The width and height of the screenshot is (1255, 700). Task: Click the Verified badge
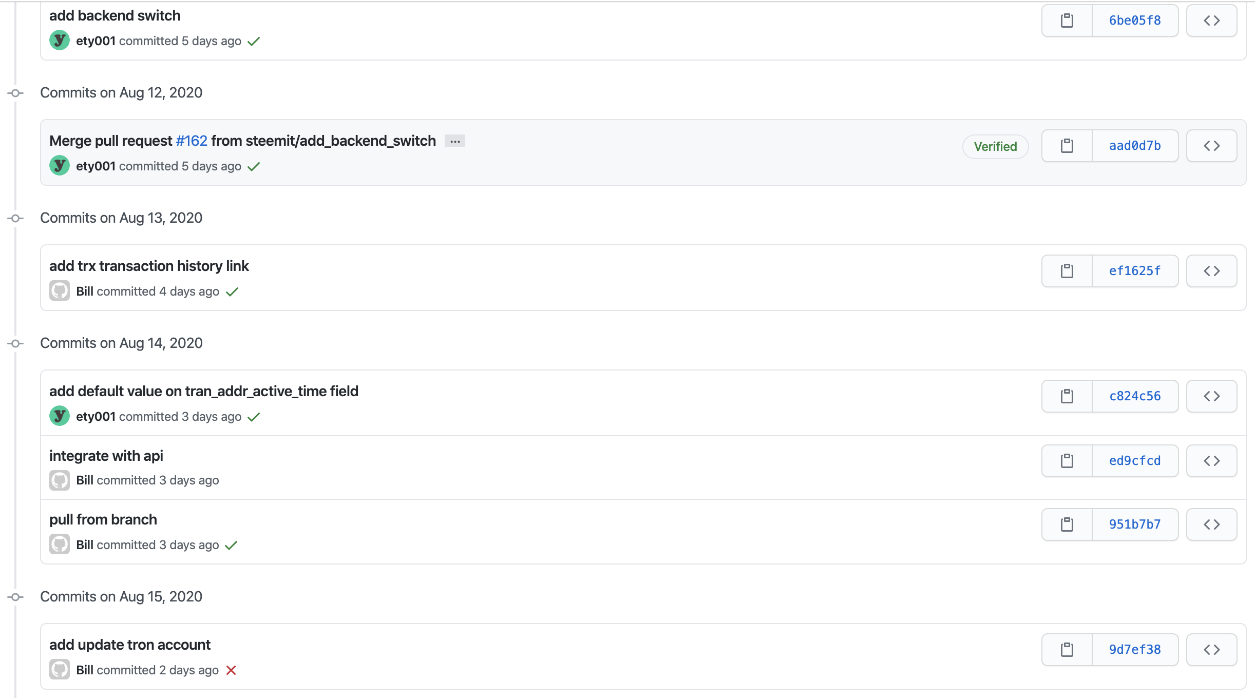pos(995,147)
